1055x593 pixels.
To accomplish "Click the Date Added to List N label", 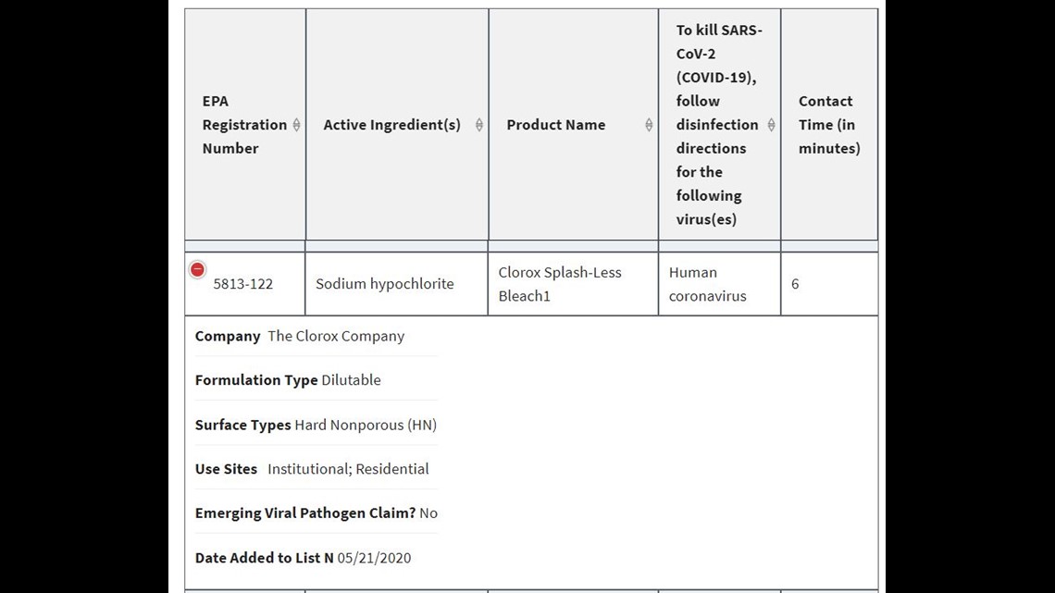I will click(x=265, y=558).
